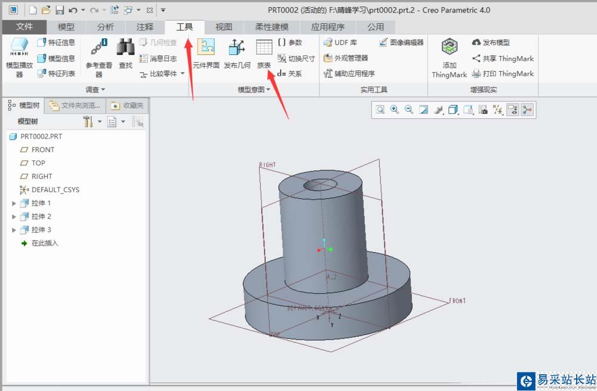Click Share ThingMark (共享 ThingMark)

[x=503, y=59]
